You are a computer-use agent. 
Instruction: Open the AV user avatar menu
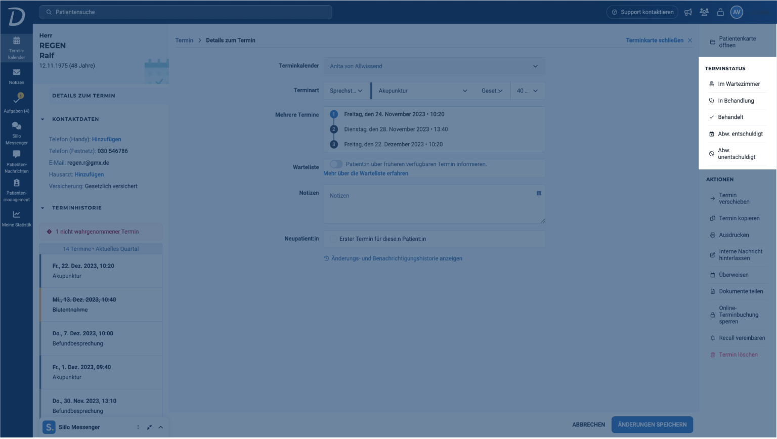pos(737,12)
